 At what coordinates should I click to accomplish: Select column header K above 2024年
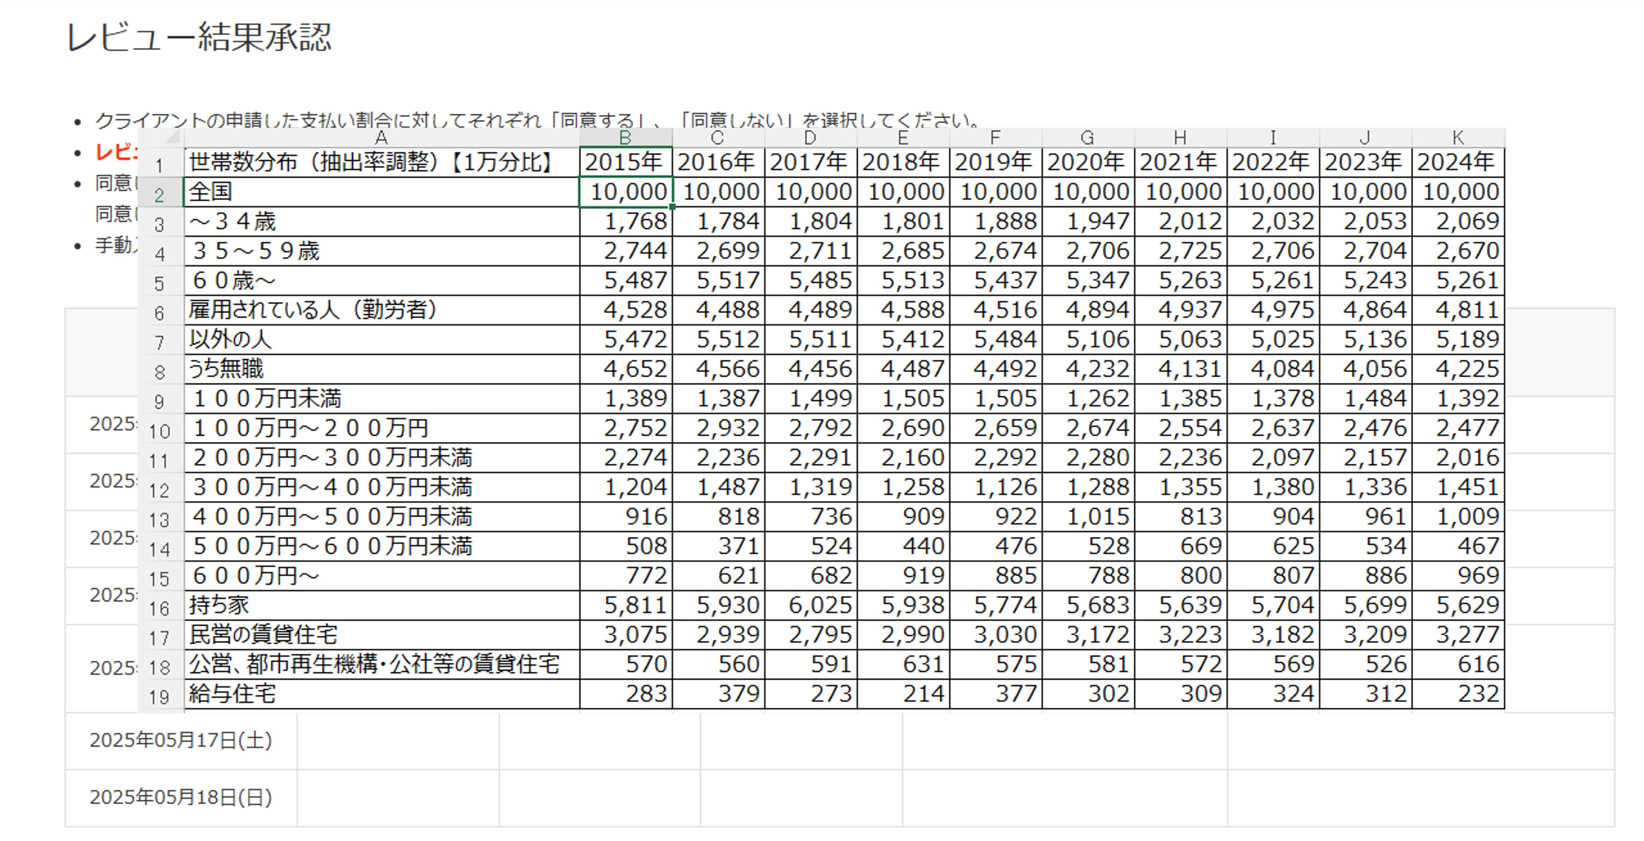click(1458, 136)
